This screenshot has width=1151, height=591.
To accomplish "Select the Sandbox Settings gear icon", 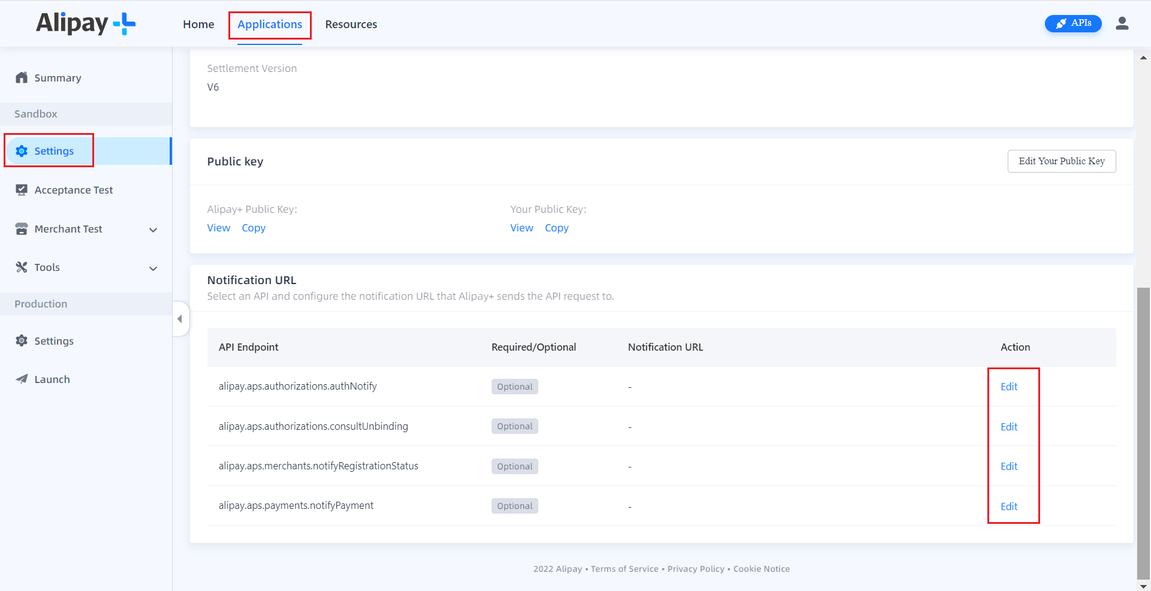I will click(x=22, y=151).
